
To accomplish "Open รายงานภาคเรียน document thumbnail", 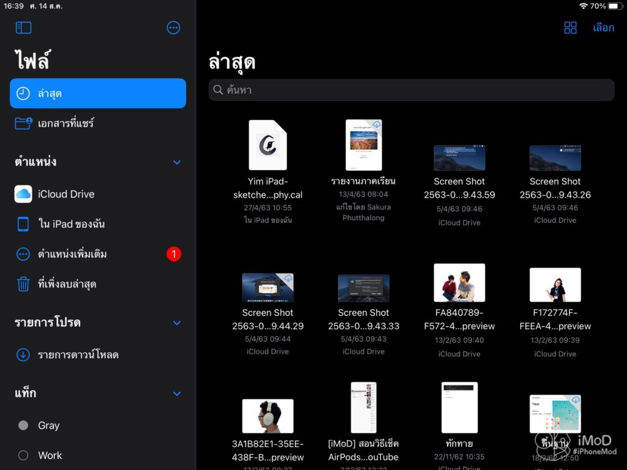I will [x=363, y=145].
